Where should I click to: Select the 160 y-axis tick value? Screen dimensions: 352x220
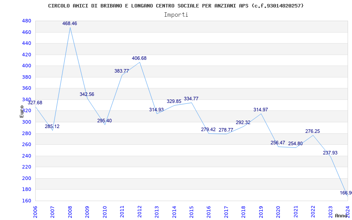coord(26,201)
